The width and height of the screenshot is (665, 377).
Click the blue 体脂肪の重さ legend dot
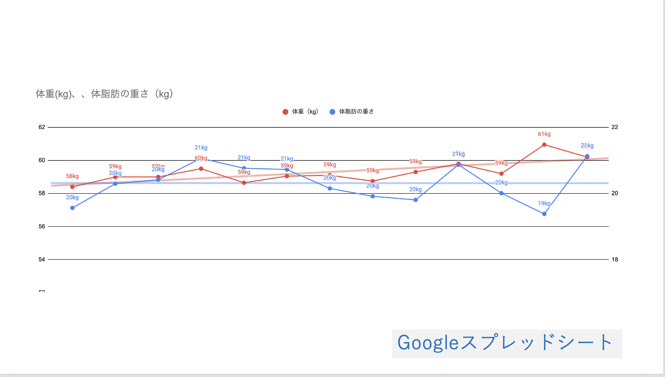(x=332, y=112)
